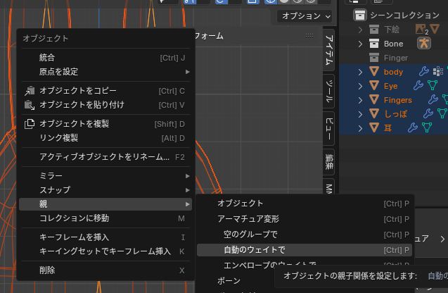This screenshot has height=293, width=448.
Task: Select 空のグループで in the parent submenu
Action: point(305,235)
